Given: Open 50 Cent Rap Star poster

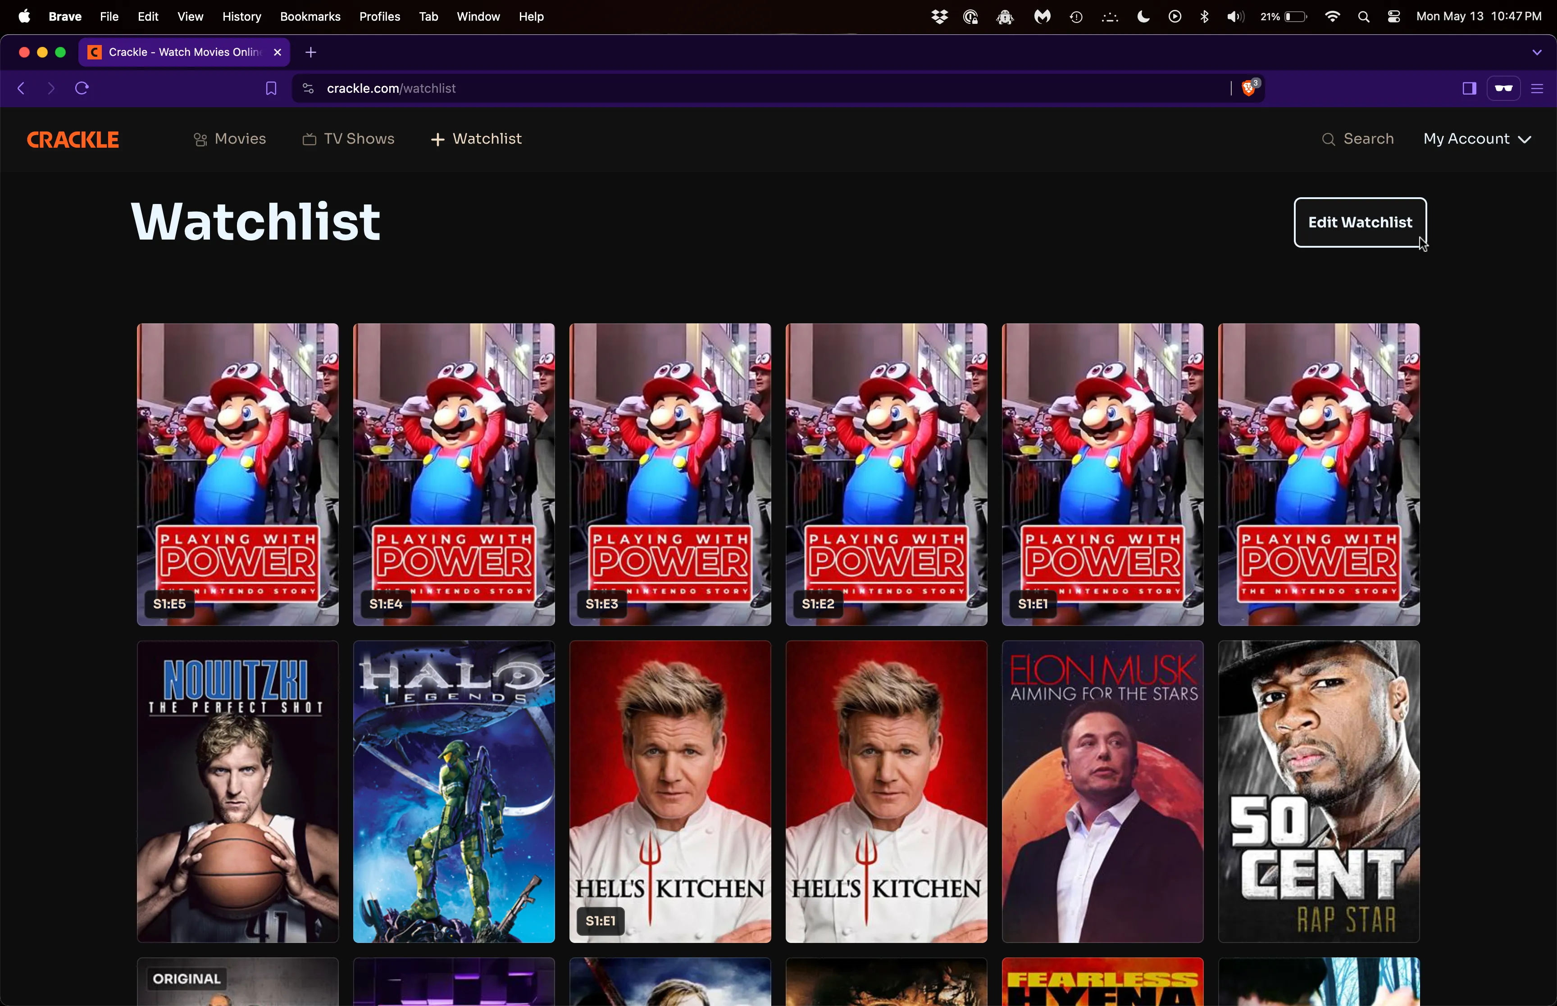Looking at the screenshot, I should click(1319, 791).
